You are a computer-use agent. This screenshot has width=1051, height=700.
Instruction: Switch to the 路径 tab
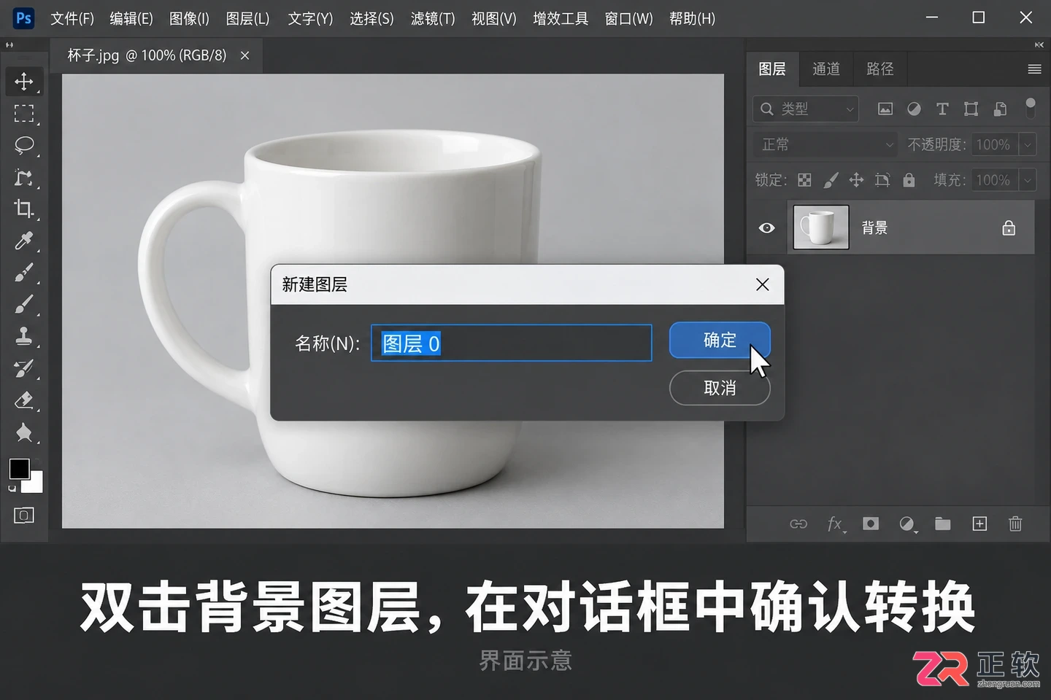pos(880,69)
